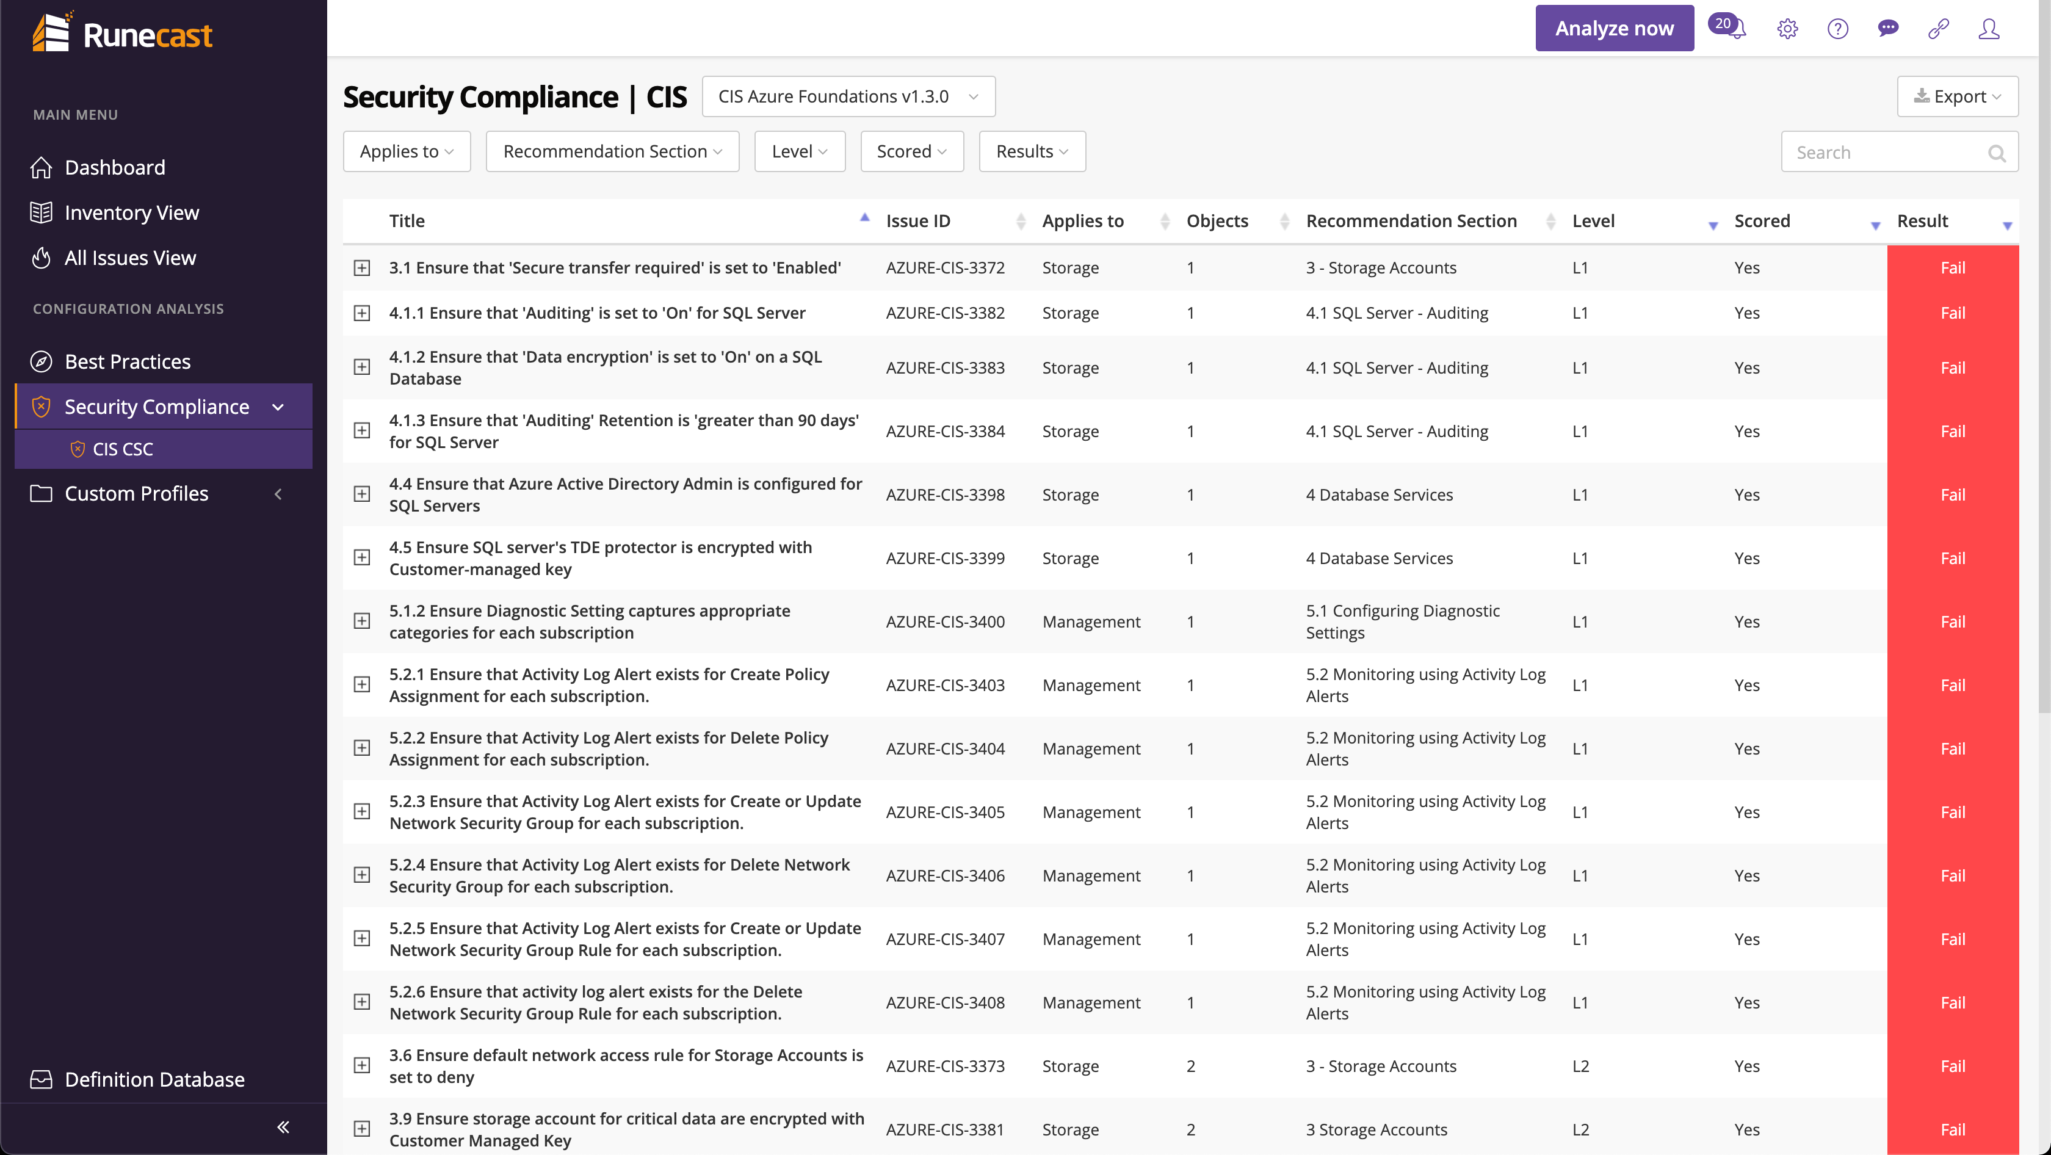The height and width of the screenshot is (1155, 2051).
Task: Click Analyze now button
Action: (1614, 28)
